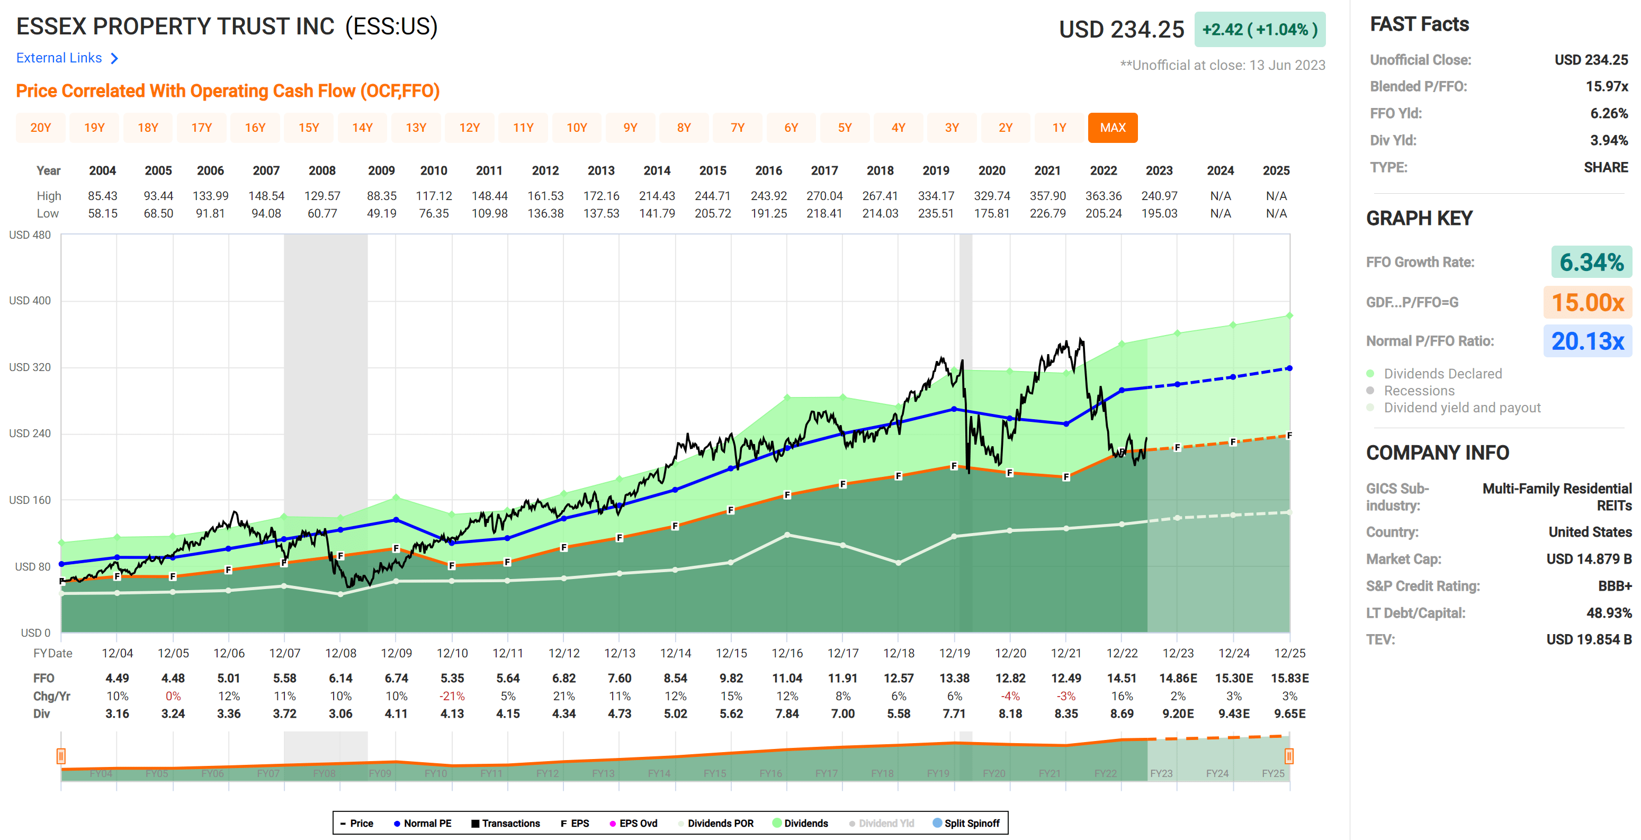
Task: Open the External Links chevron
Action: (x=115, y=59)
